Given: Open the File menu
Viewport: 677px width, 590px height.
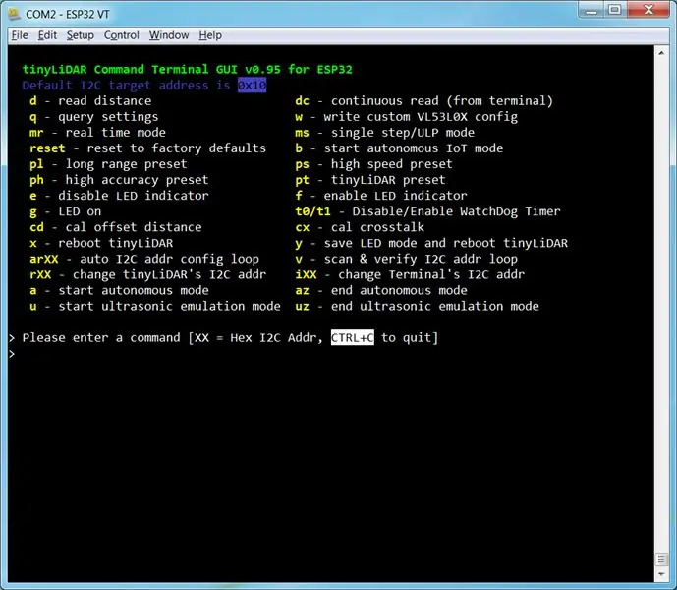Looking at the screenshot, I should pos(20,35).
